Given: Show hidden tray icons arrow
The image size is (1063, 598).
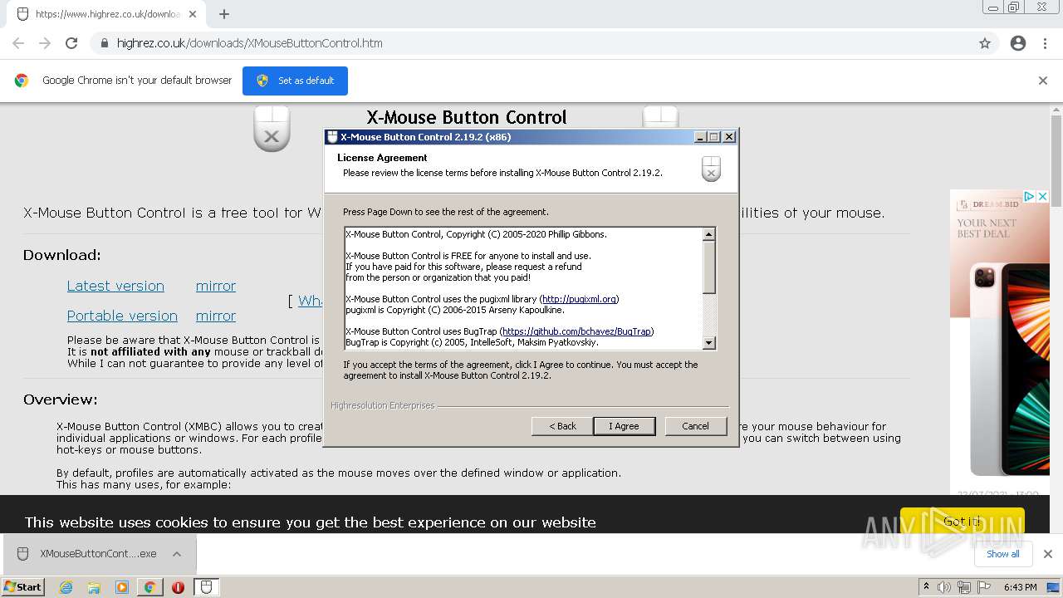Looking at the screenshot, I should 926,587.
